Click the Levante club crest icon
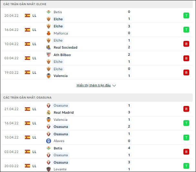This screenshot has width=196, height=172. pos(48,169)
